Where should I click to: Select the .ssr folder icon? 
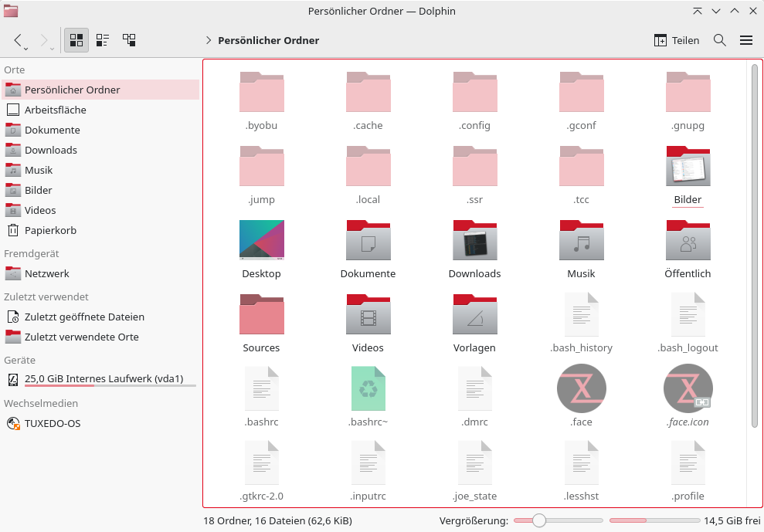pos(475,166)
